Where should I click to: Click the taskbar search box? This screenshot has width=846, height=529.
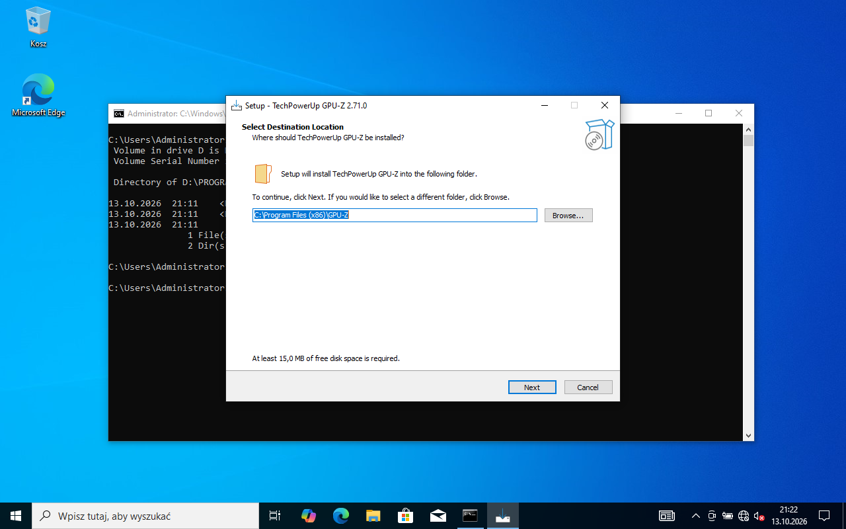click(x=145, y=516)
